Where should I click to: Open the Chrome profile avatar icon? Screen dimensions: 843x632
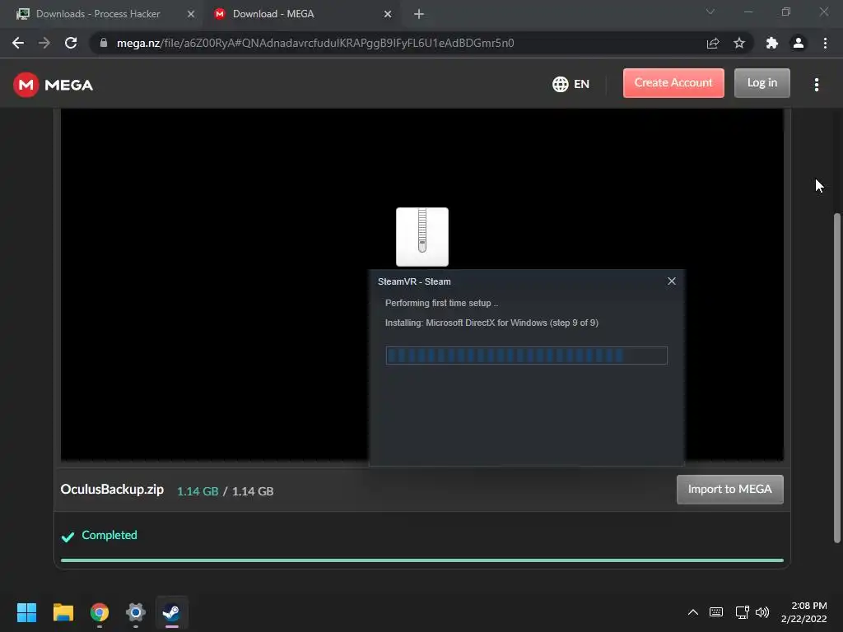pyautogui.click(x=799, y=43)
